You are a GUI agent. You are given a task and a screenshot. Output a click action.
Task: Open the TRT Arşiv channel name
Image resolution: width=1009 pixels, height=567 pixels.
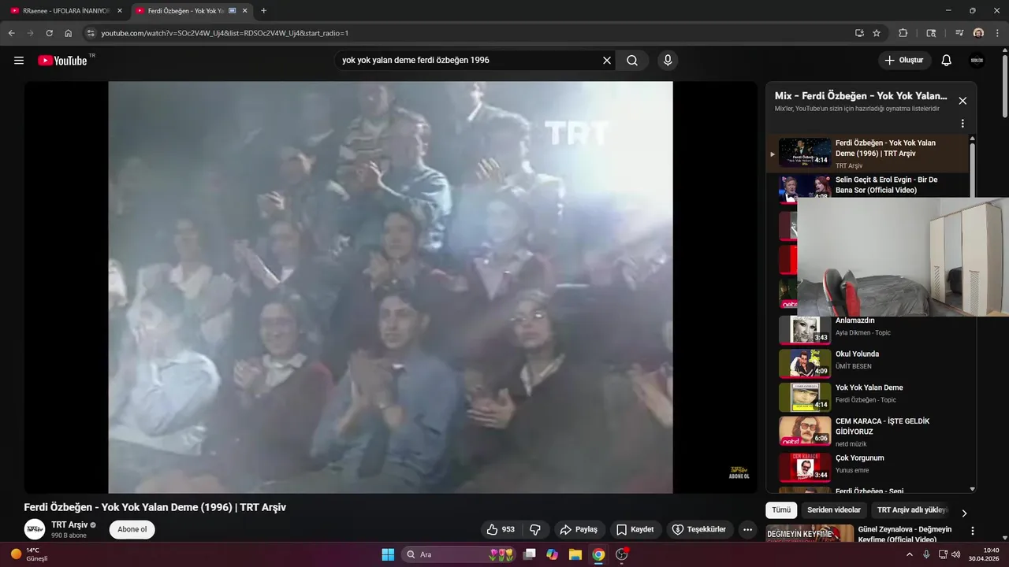click(x=69, y=524)
